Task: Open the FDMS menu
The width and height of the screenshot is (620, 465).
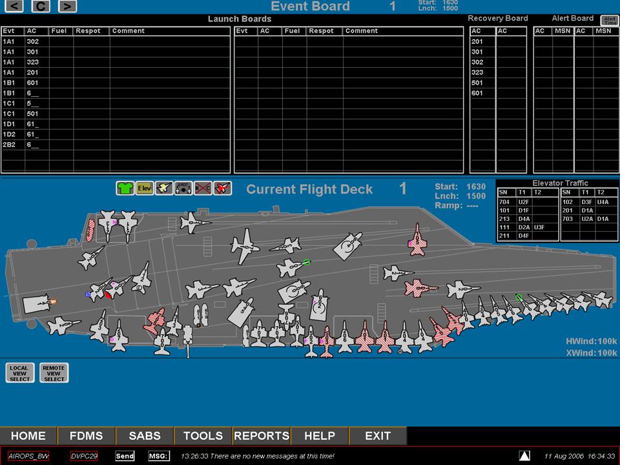Action: coord(86,436)
